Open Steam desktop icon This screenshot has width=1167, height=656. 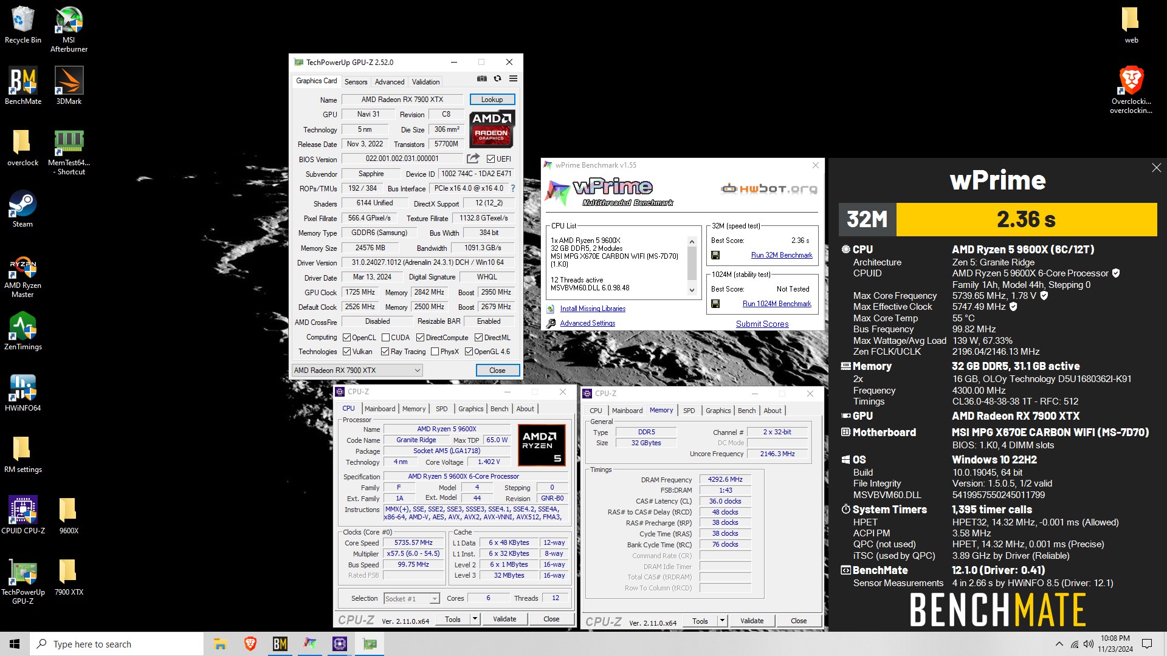pyautogui.click(x=22, y=209)
